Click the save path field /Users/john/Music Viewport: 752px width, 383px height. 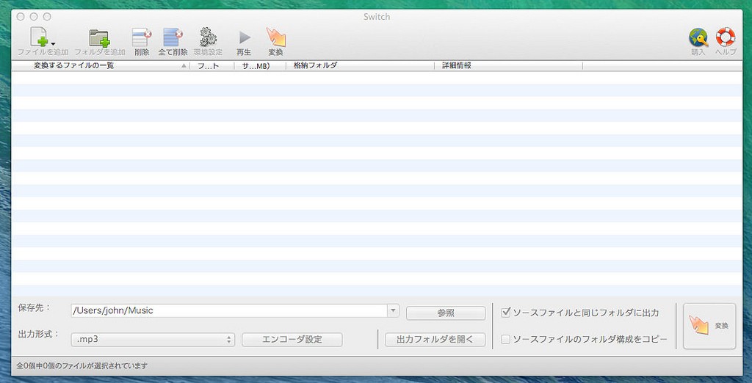click(229, 310)
